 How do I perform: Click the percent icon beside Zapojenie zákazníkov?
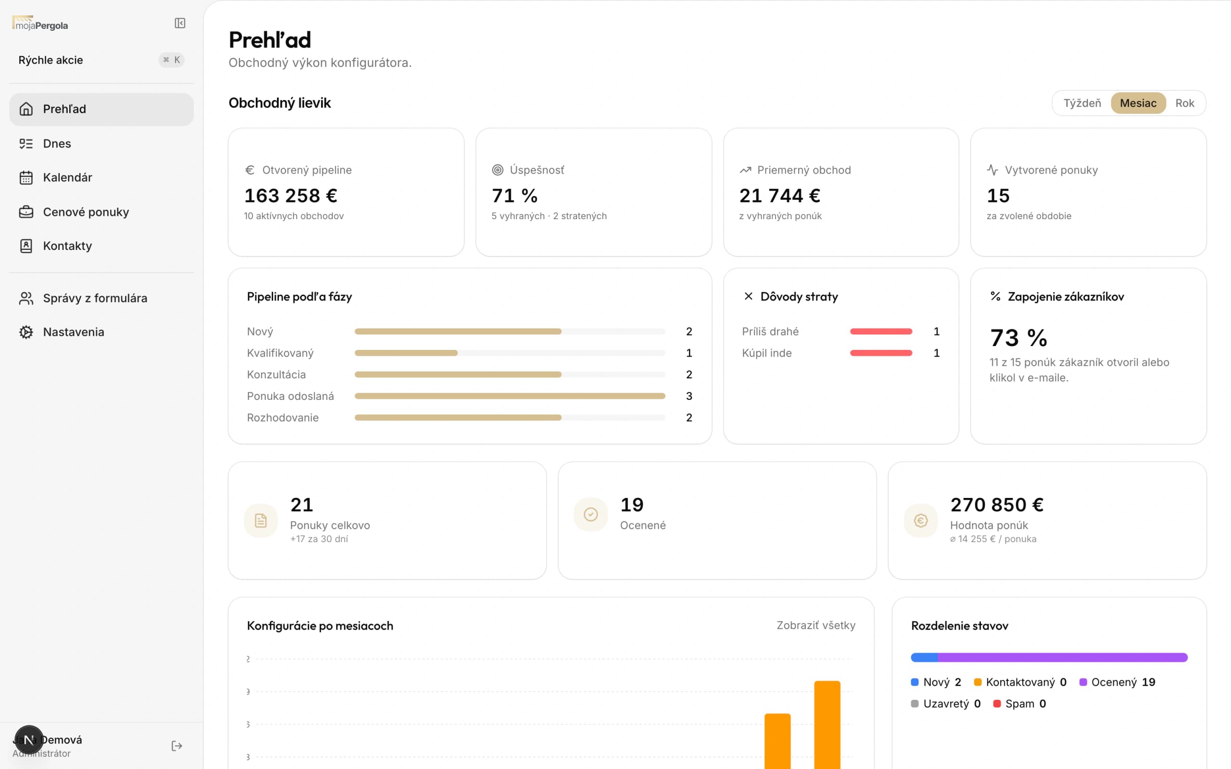click(x=995, y=296)
